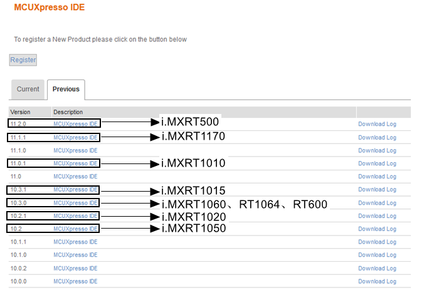
Task: View Download Log for version 10.0.0
Action: (x=377, y=281)
